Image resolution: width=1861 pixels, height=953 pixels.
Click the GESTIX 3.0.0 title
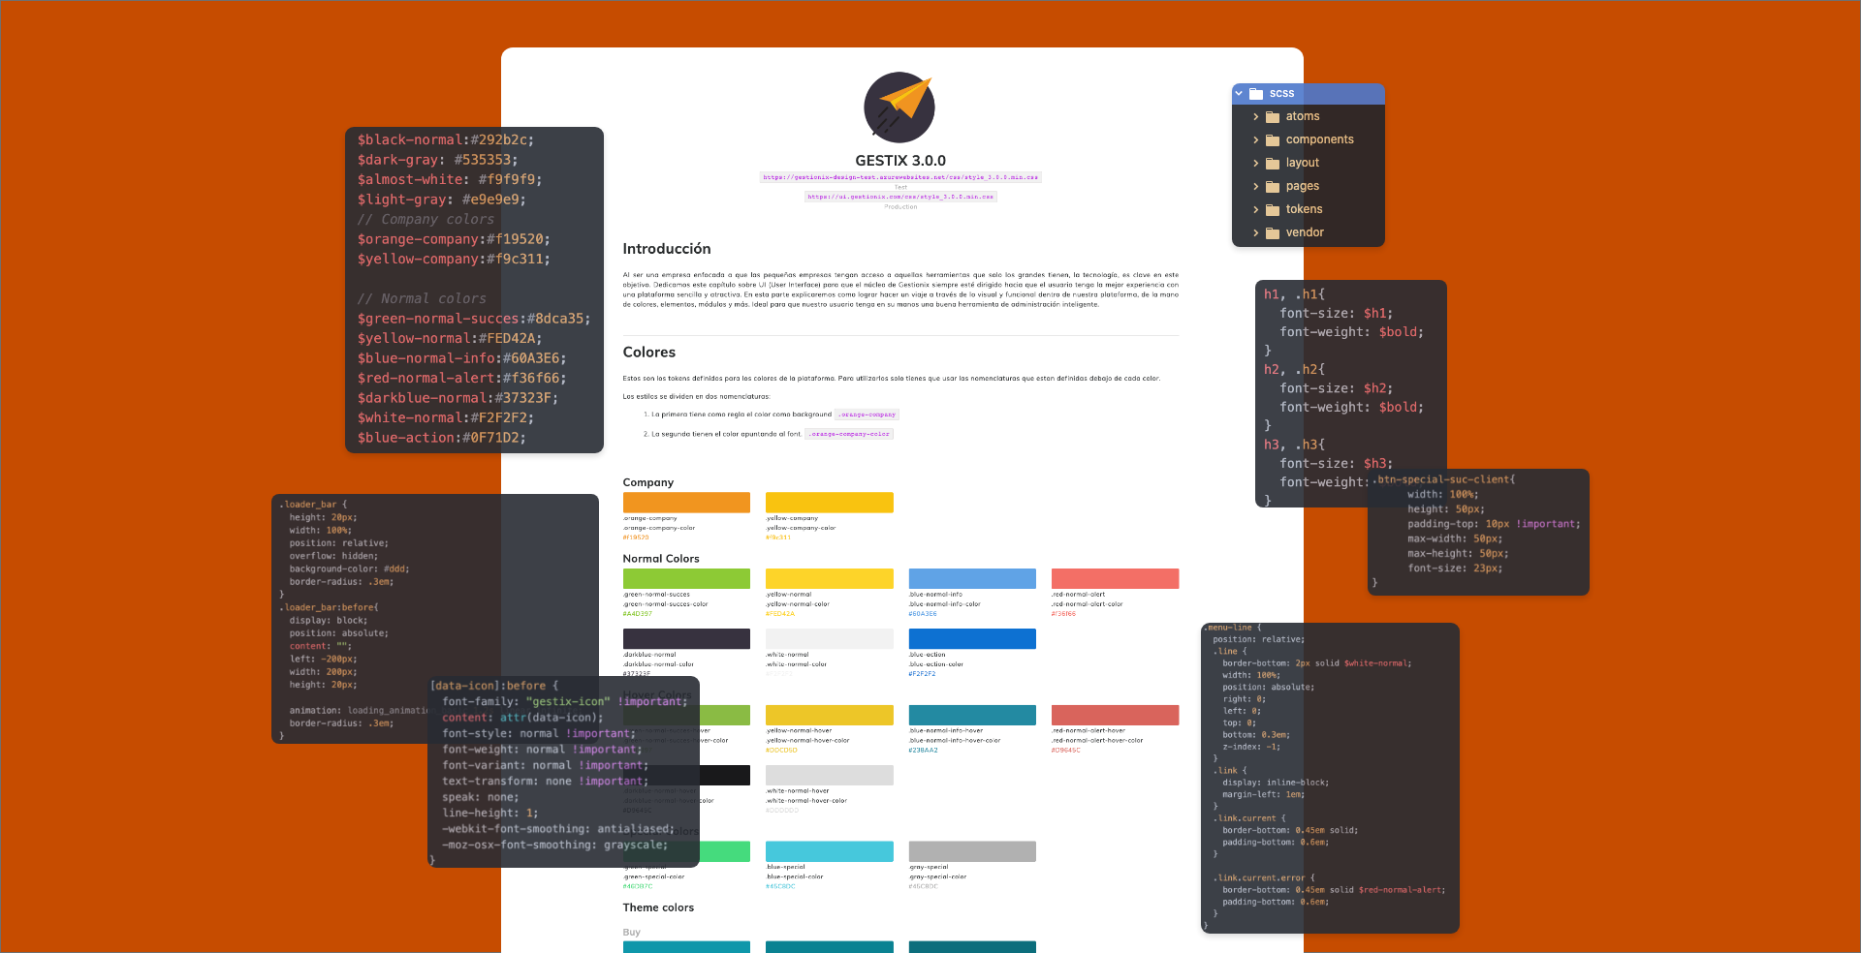900,161
